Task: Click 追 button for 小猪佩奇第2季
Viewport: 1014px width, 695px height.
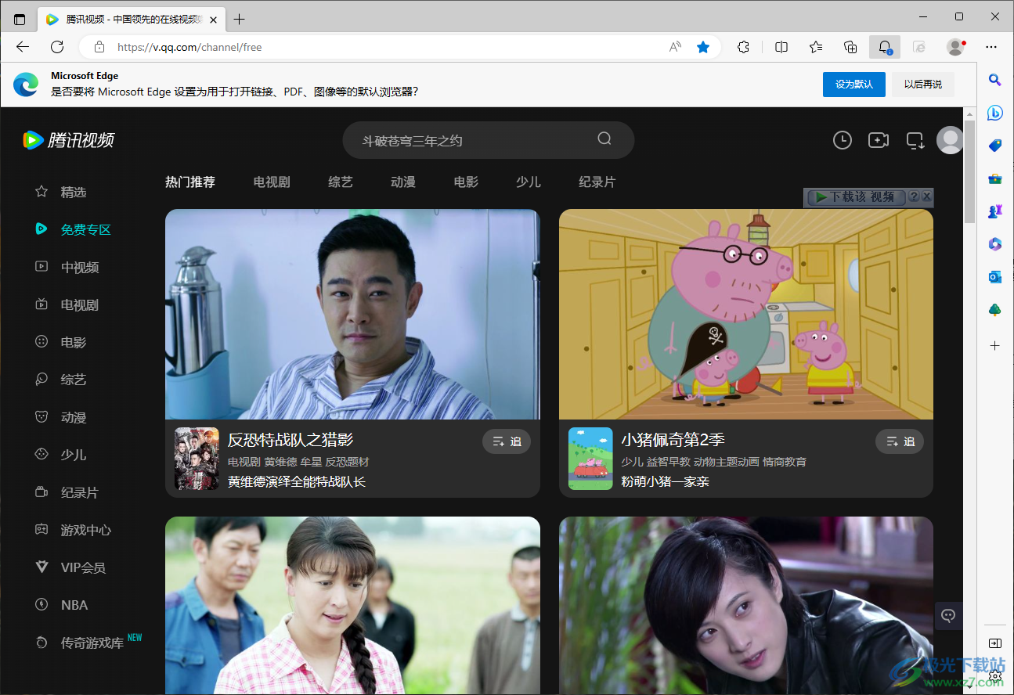Action: [900, 441]
